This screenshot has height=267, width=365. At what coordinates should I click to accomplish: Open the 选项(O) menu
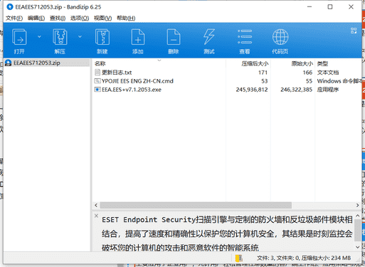[x=80, y=18]
